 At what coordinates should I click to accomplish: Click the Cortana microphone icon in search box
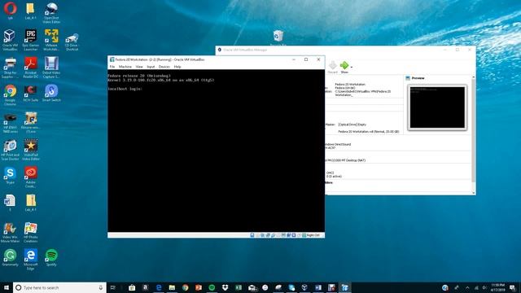coord(101,287)
